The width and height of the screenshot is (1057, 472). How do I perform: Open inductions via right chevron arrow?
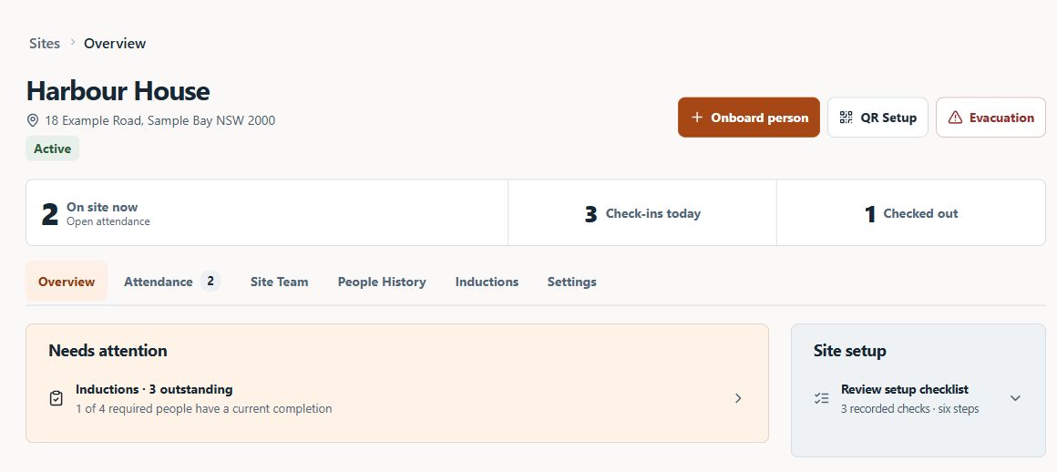click(738, 398)
